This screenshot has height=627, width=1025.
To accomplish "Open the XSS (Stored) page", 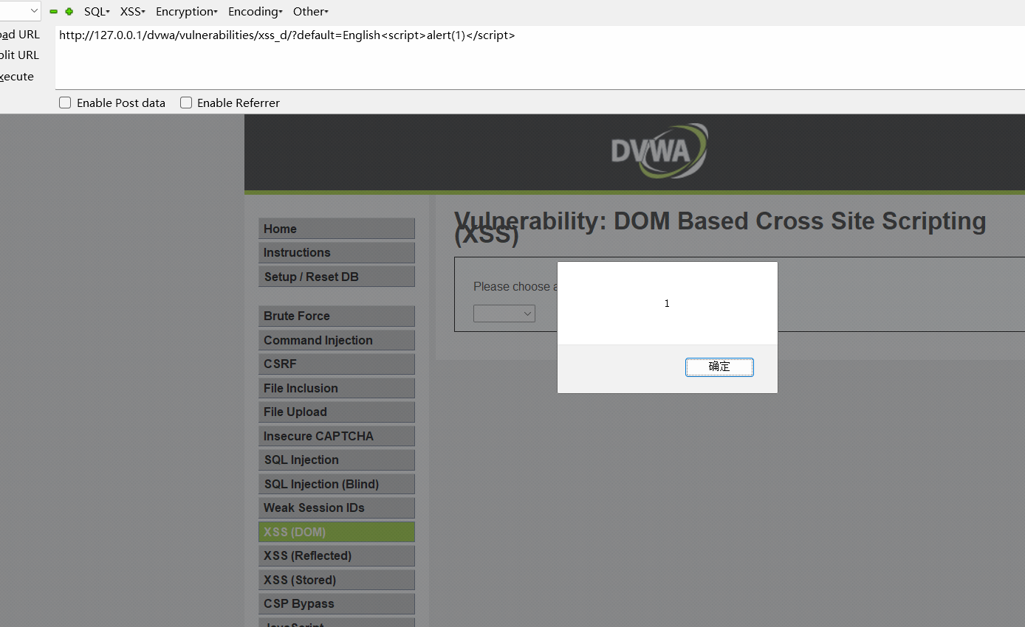I will (337, 580).
